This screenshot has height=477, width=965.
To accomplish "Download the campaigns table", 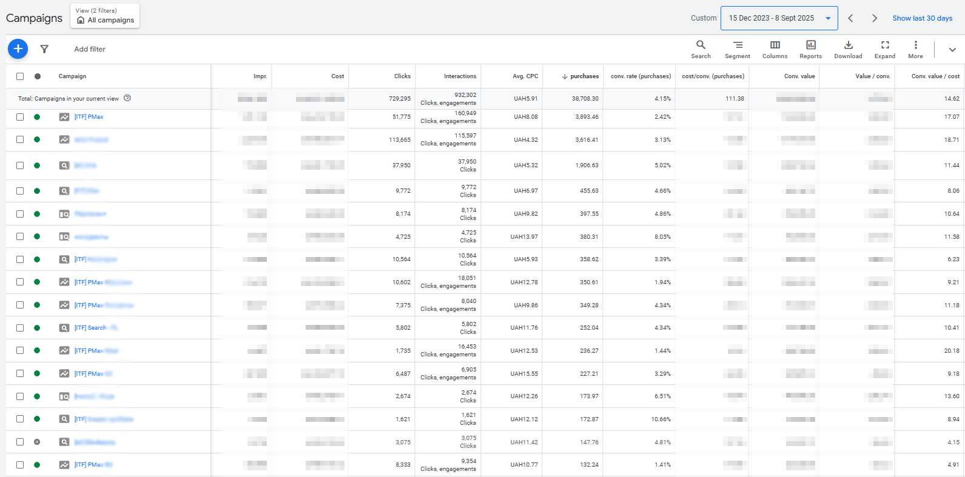I will tap(848, 49).
